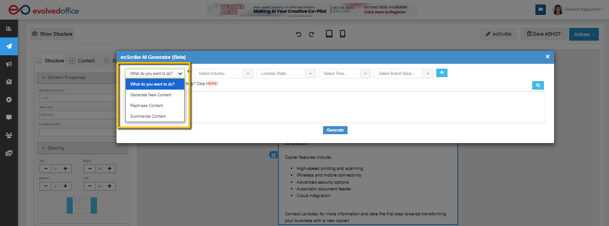
Task: Click the blue plus button beside Brand Voice
Action: 442,73
